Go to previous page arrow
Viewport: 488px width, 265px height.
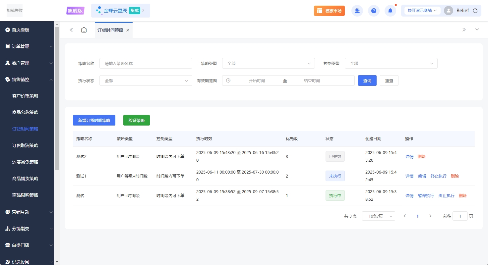405,216
